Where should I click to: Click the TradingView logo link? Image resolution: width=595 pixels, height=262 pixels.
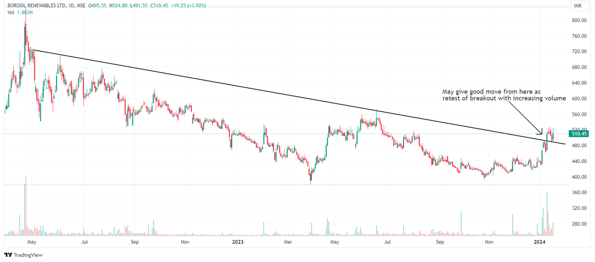pos(23,255)
